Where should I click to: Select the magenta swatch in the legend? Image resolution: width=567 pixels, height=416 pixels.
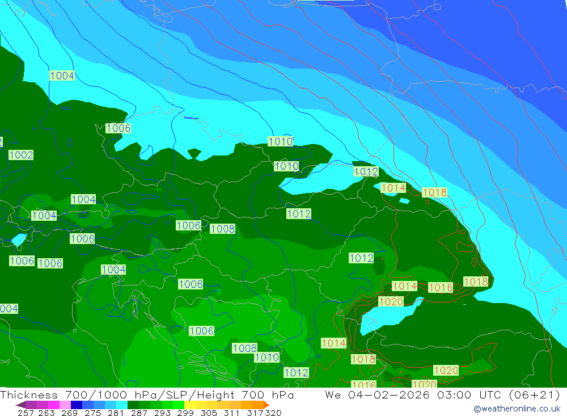point(53,405)
